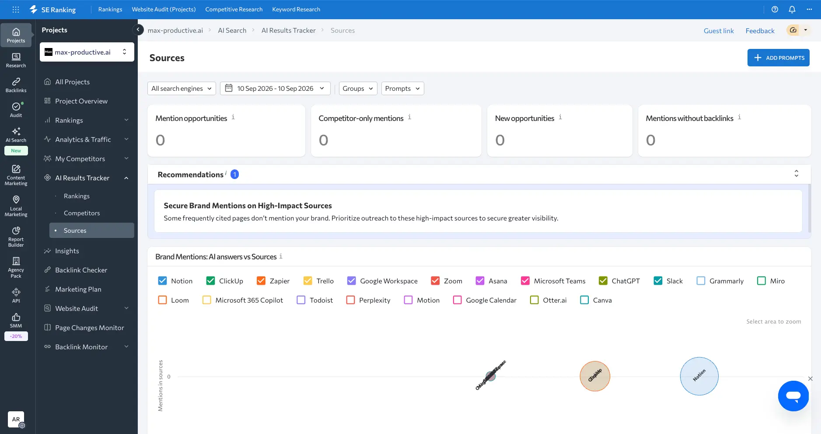Toggle the Slack checkbox

coord(658,281)
